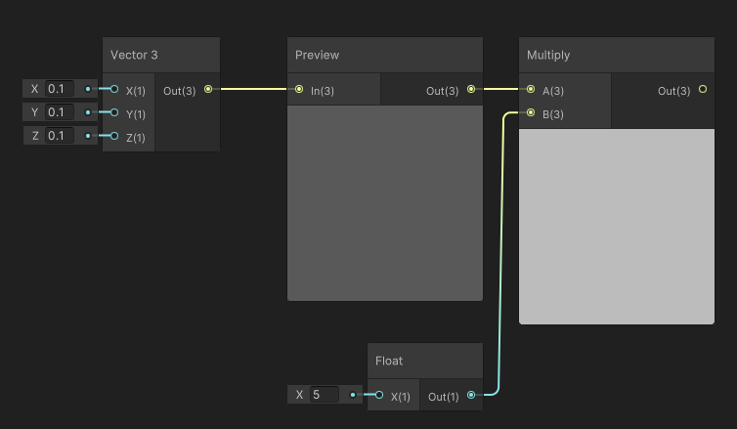Screen dimensions: 737x429
Task: Select the Preview node title bar
Action: [385, 55]
